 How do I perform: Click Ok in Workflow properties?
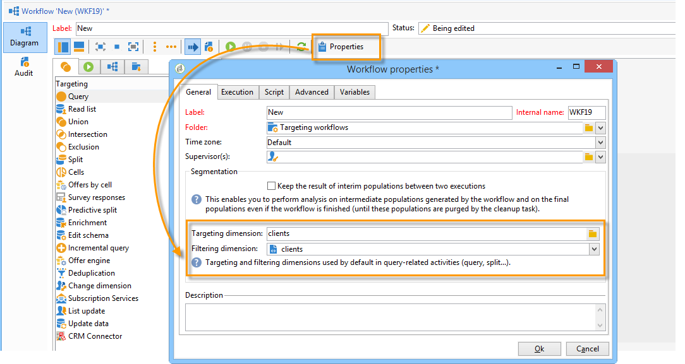540,349
